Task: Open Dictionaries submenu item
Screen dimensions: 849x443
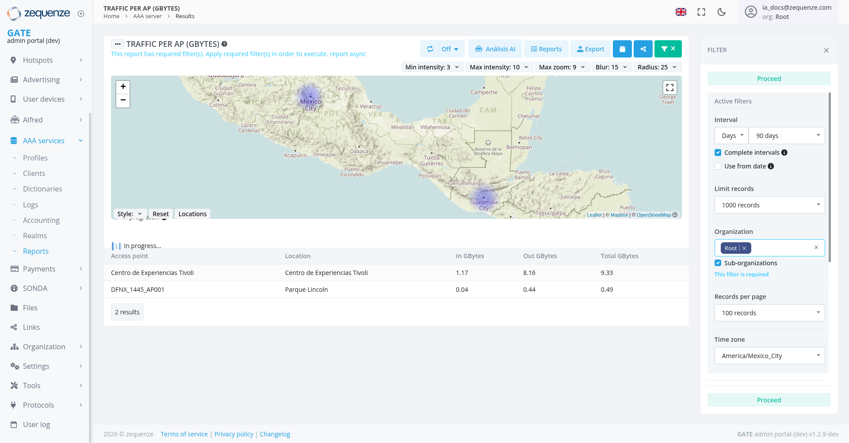Action: pos(42,189)
